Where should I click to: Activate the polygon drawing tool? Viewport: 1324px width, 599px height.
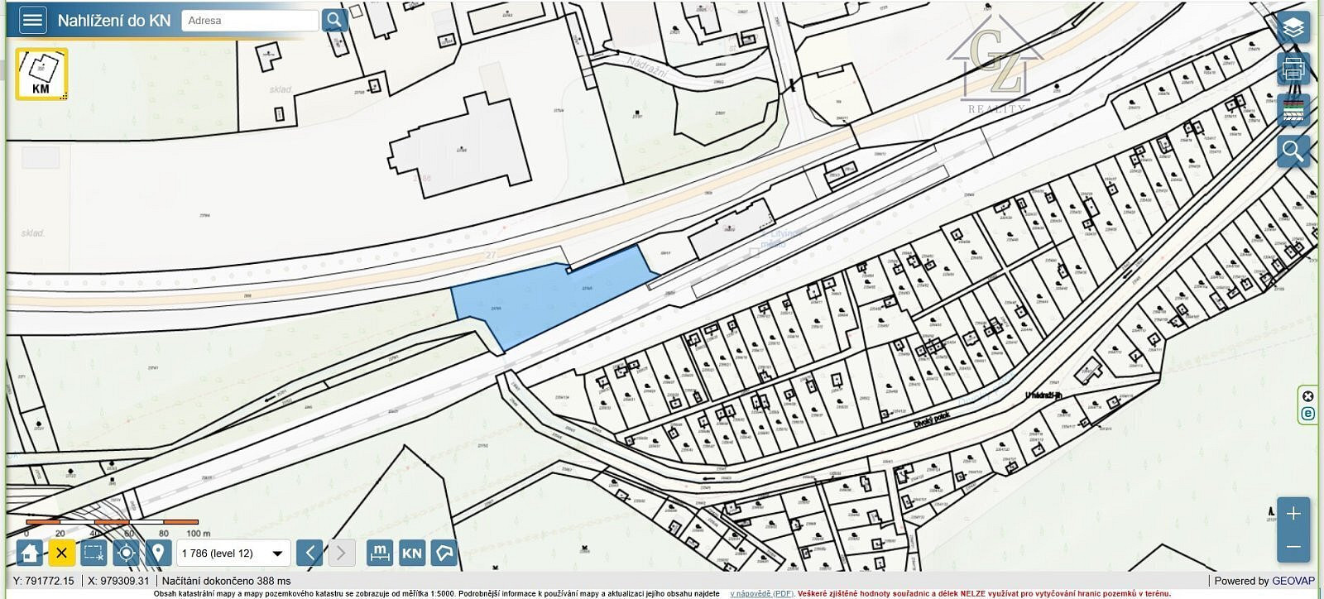[x=444, y=553]
